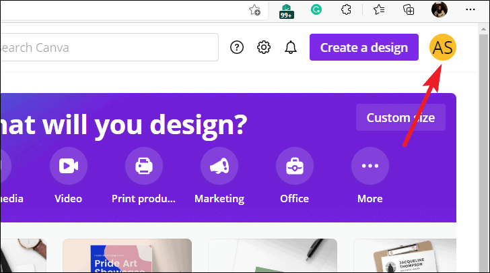
Task: Click the Marketing label text
Action: [x=219, y=199]
